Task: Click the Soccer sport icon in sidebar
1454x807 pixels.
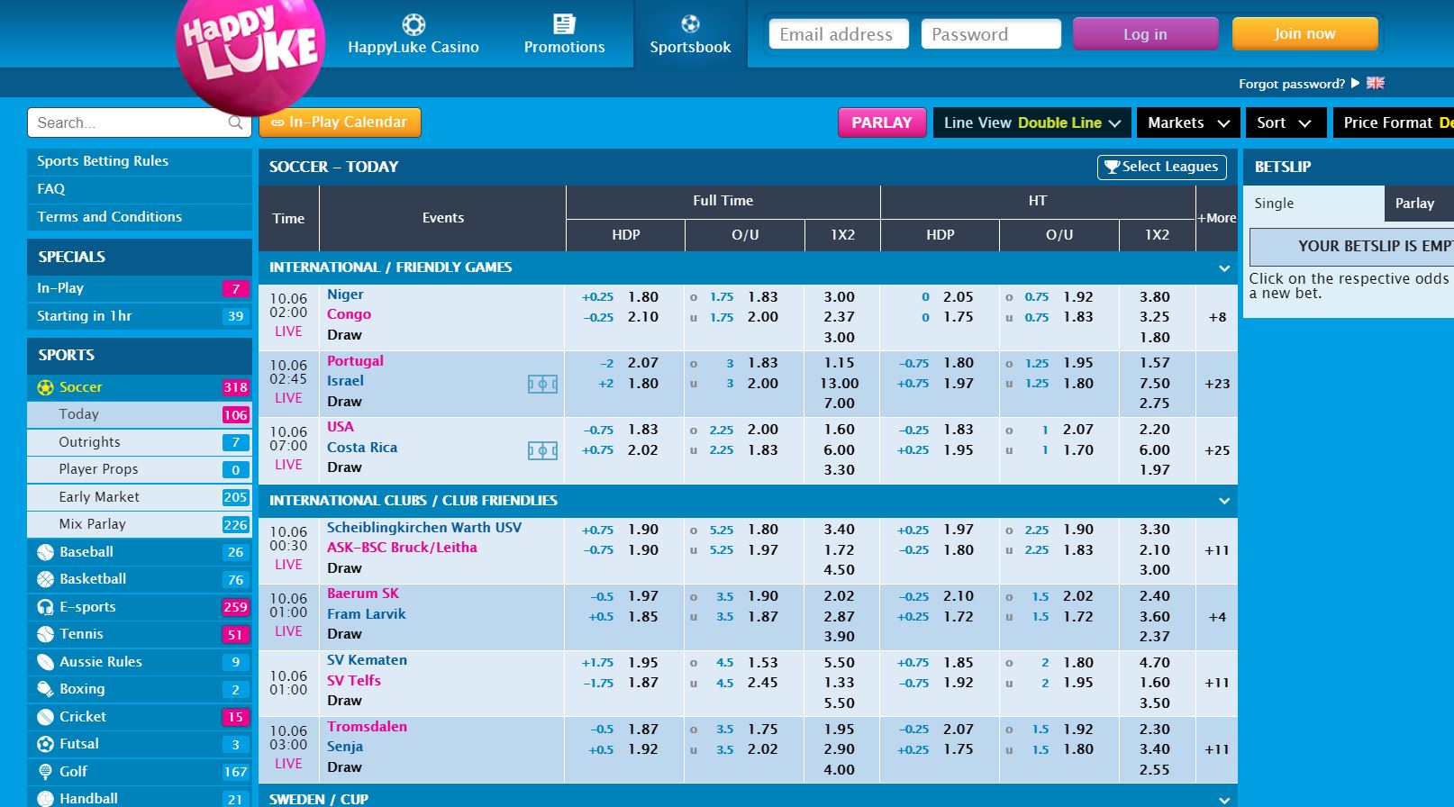Action: (x=46, y=387)
